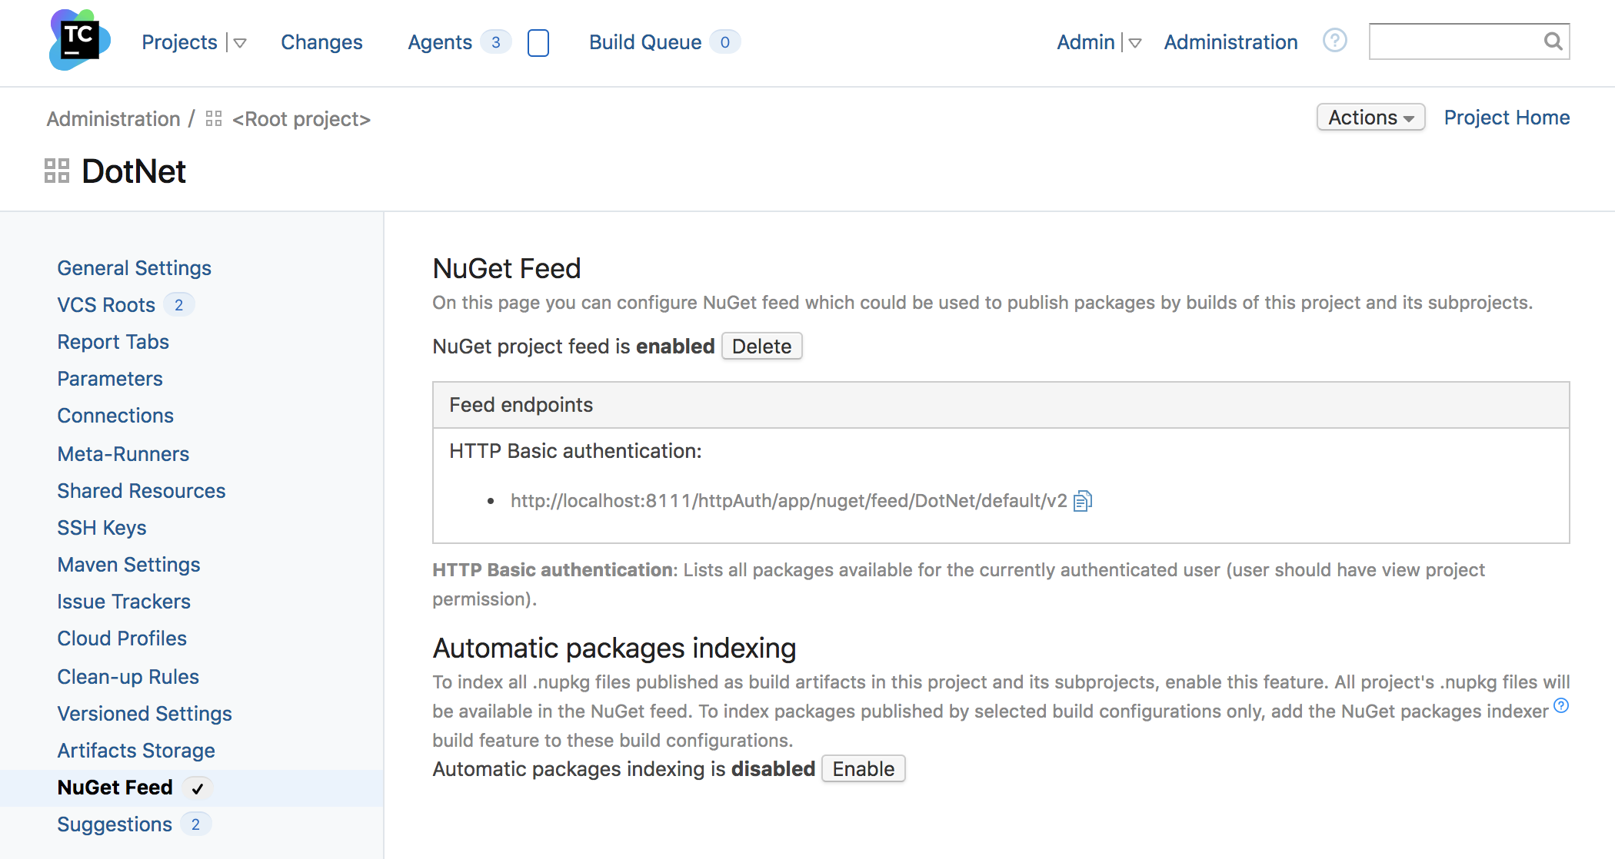1615x859 pixels.
Task: Delete the NuGet project feed
Action: coord(761,347)
